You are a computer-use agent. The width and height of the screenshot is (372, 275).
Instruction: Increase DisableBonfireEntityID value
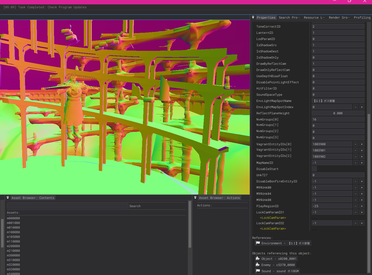pos(362,181)
